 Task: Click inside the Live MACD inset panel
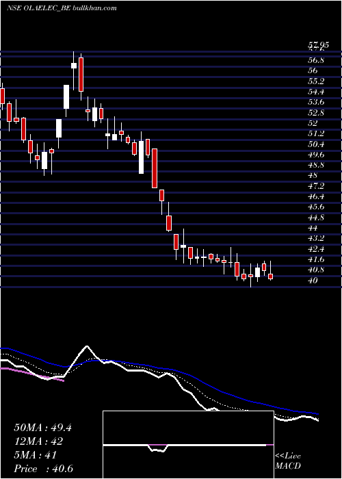click(x=188, y=445)
